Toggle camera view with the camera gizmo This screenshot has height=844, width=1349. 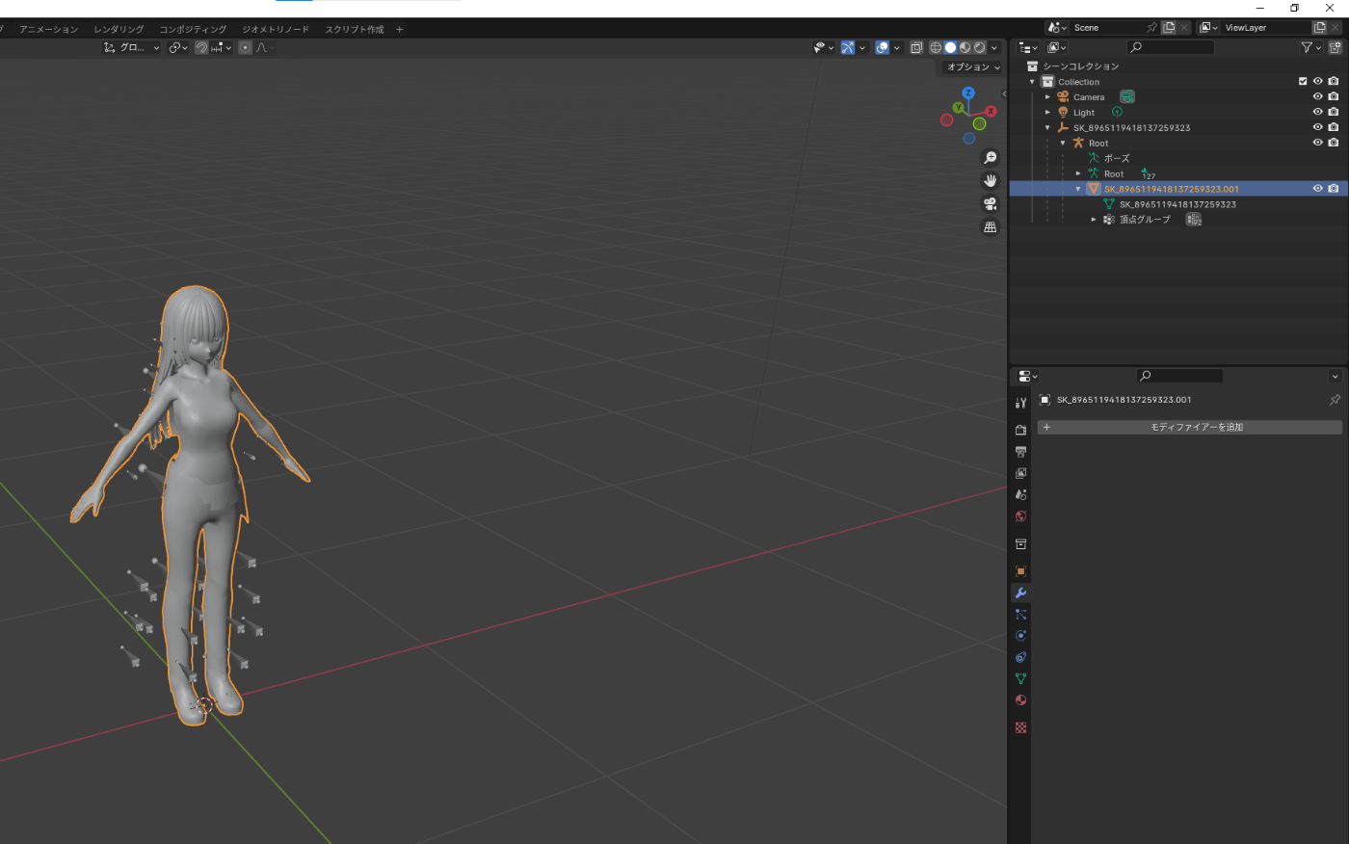pyautogui.click(x=990, y=204)
